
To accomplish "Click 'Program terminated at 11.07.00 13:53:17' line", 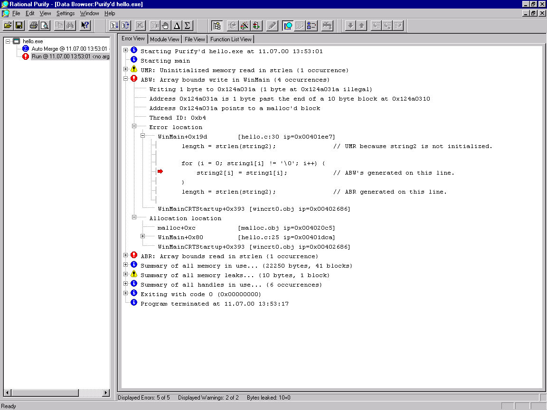I will tap(215, 304).
